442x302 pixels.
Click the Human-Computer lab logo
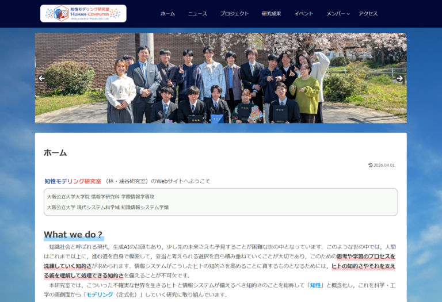(83, 13)
